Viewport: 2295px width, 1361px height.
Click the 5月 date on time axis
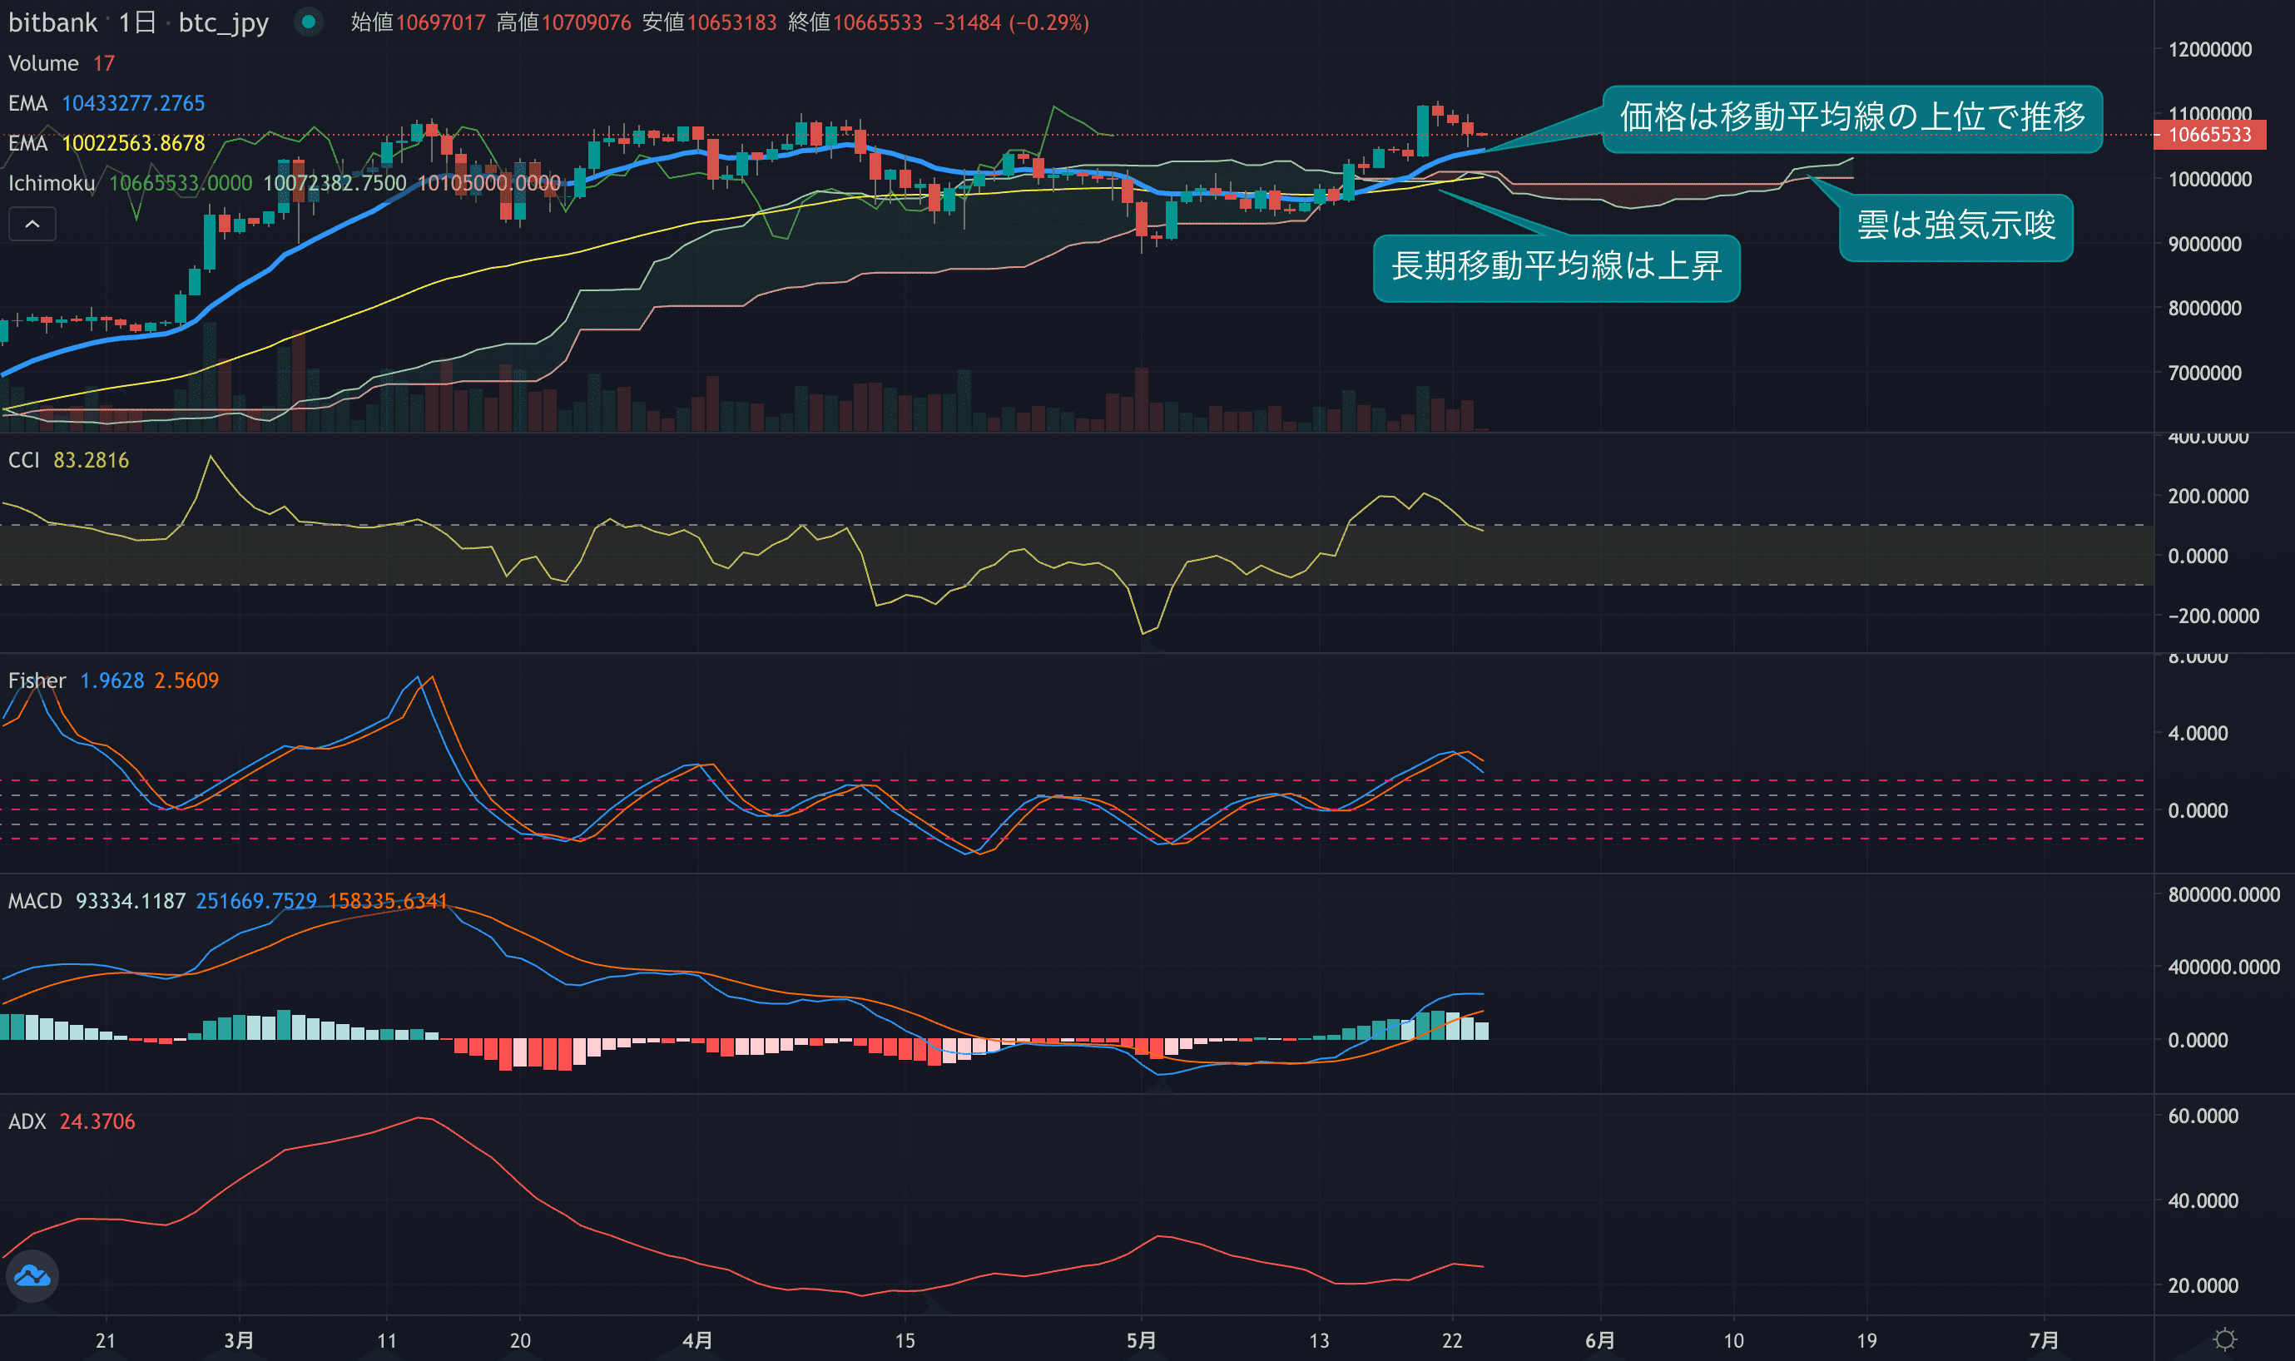pyautogui.click(x=1140, y=1340)
